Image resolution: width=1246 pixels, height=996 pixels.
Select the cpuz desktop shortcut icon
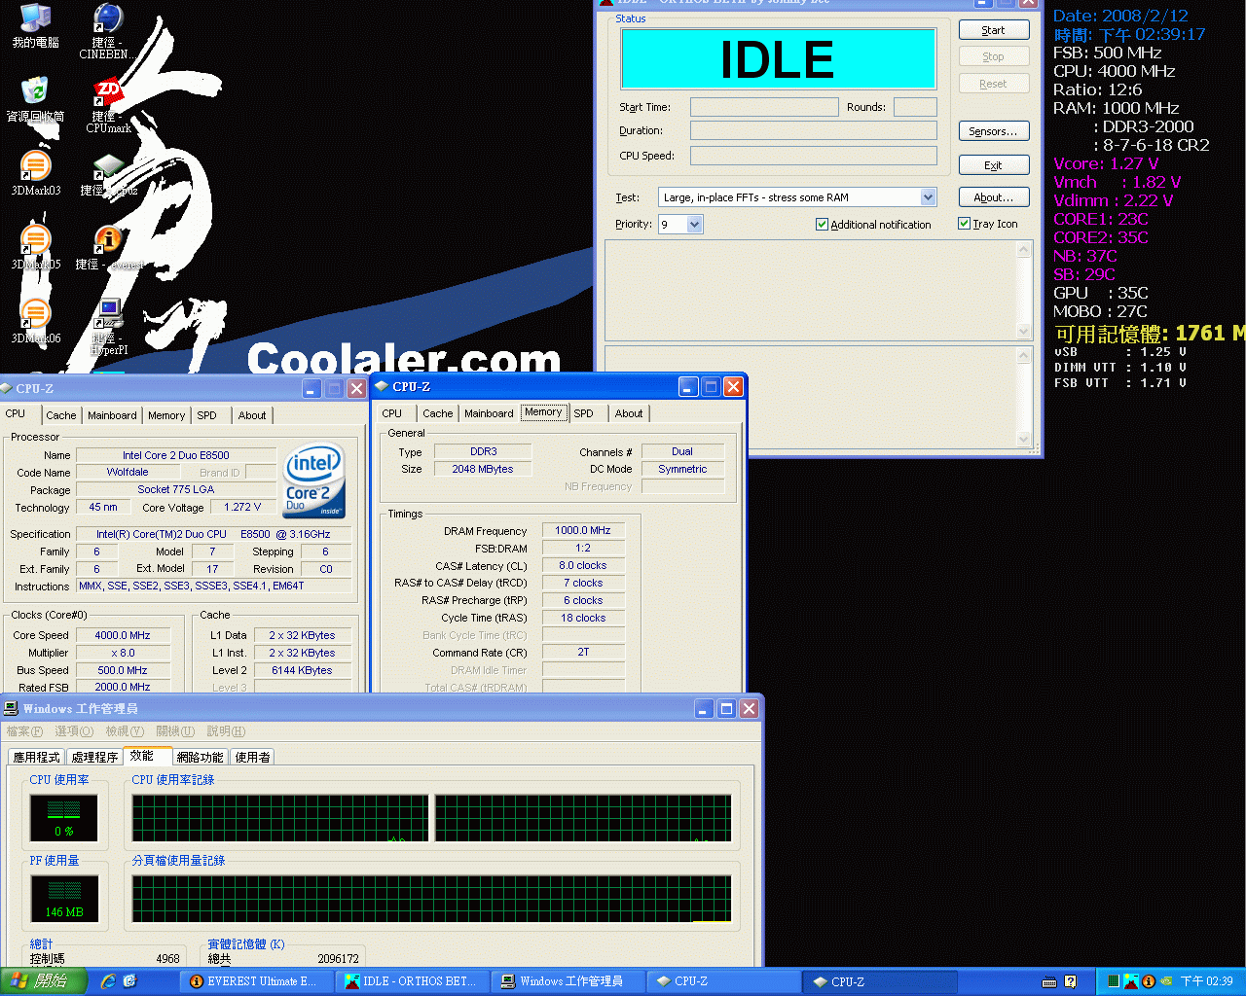pyautogui.click(x=108, y=173)
